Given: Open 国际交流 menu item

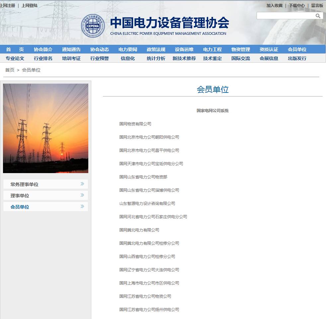Looking at the screenshot, I should point(241,58).
